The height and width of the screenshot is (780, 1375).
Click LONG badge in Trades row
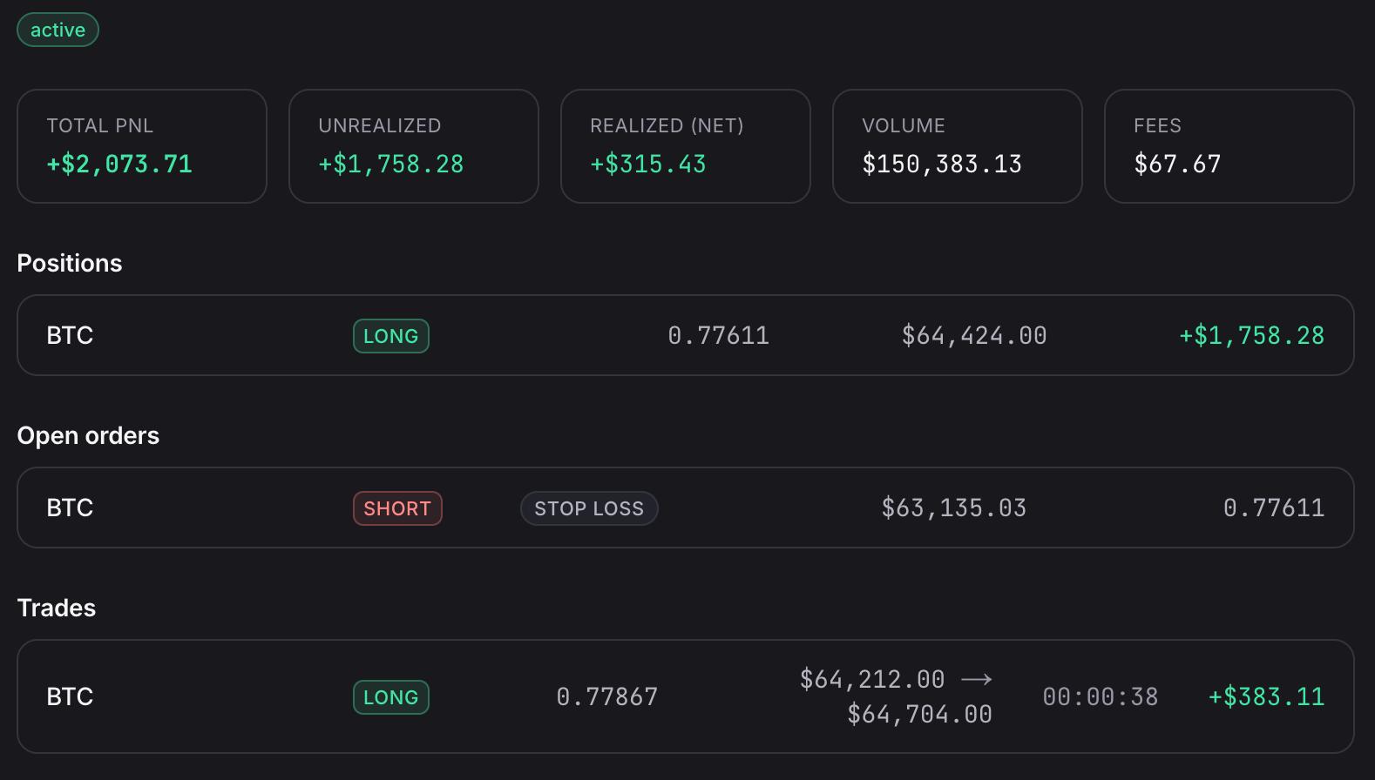(x=391, y=697)
